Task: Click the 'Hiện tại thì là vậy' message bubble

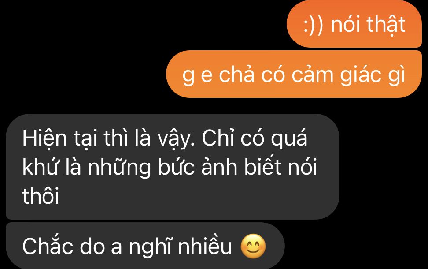Action: 173,167
